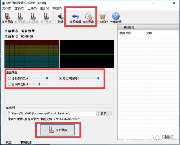Click the 暂停录音 toolbar icon
The height and width of the screenshot is (145, 180).
tap(20, 16)
